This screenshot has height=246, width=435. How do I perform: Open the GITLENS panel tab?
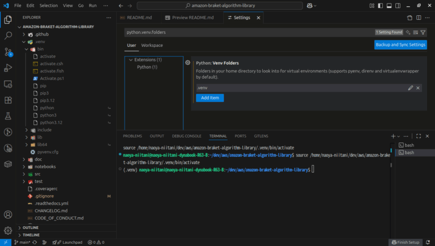coord(261,136)
